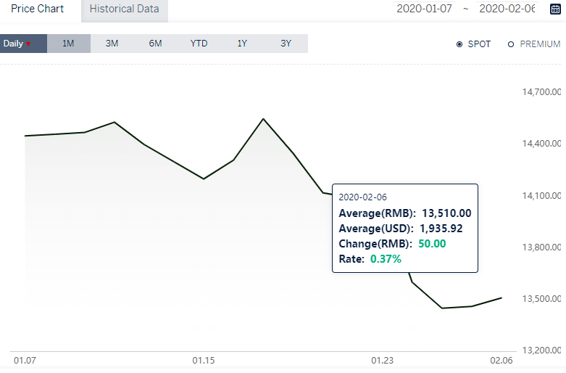The image size is (566, 373).
Task: Select the PREMIUM radio button
Action: [x=511, y=44]
